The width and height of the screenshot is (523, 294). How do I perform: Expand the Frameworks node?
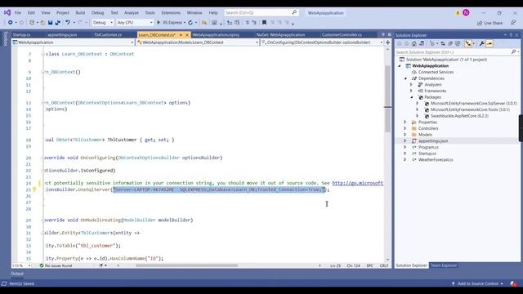411,91
